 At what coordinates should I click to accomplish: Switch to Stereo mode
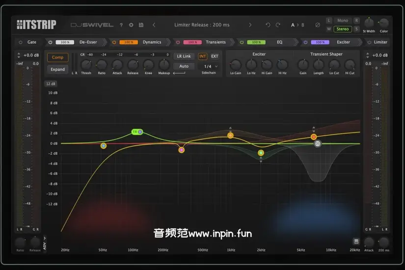coord(343,29)
